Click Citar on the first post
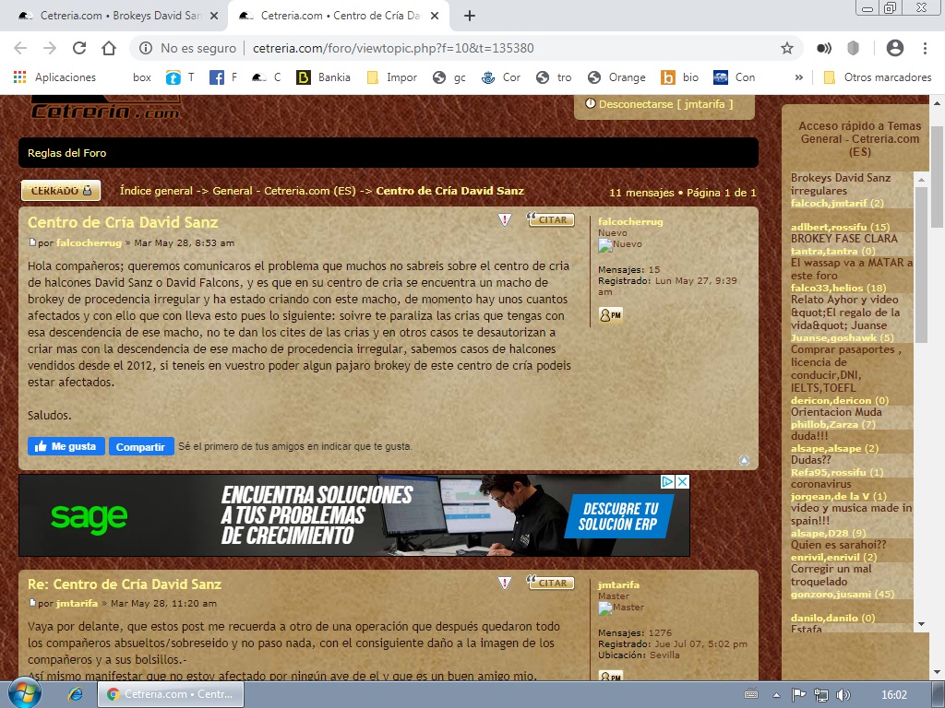Viewport: 945px width, 708px height. tap(551, 220)
